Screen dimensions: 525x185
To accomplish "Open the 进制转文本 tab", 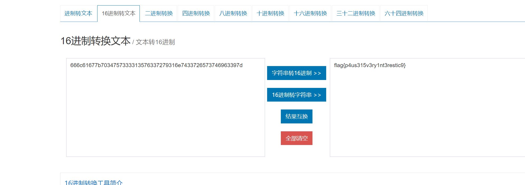I will 78,13.
